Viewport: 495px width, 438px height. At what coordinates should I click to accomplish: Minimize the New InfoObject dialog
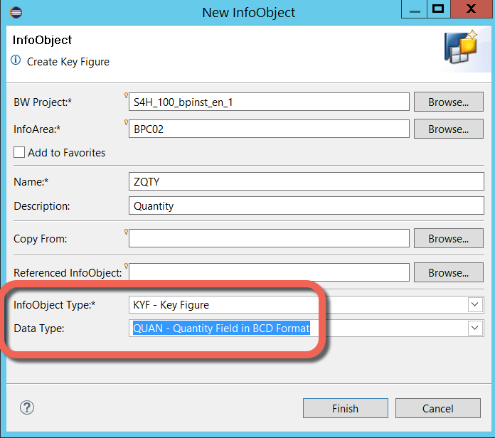point(414,9)
